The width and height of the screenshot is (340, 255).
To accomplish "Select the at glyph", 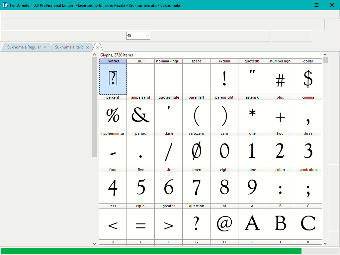I will [x=224, y=221].
